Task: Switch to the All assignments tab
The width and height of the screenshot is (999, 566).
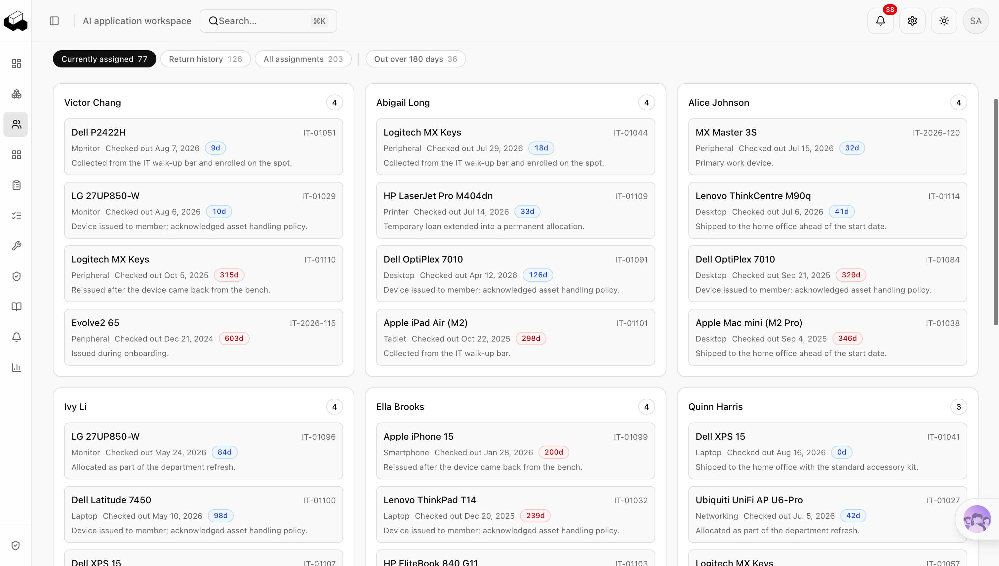Action: point(303,59)
